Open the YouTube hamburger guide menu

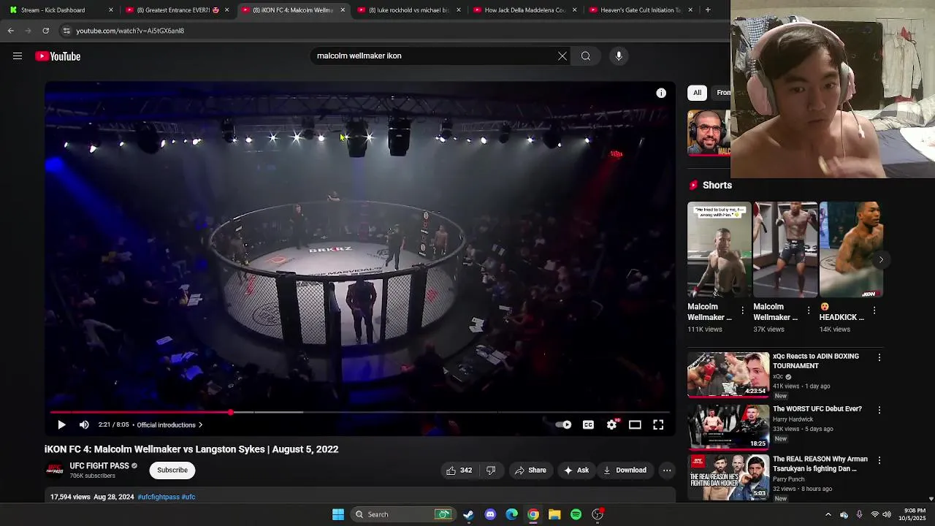pyautogui.click(x=18, y=56)
